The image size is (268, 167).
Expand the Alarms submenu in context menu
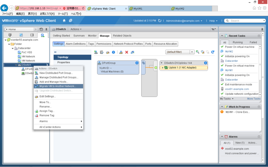coord(58,121)
